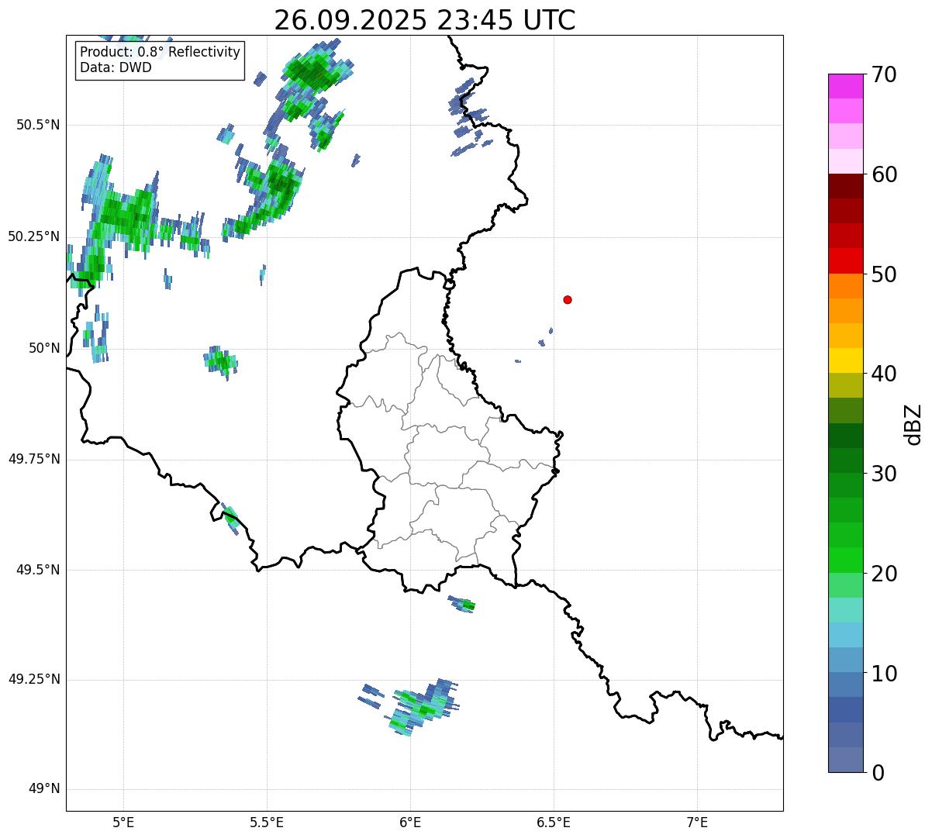Click the Product 0.8° Reflectivity info box
This screenshot has width=932, height=838.
pos(160,60)
